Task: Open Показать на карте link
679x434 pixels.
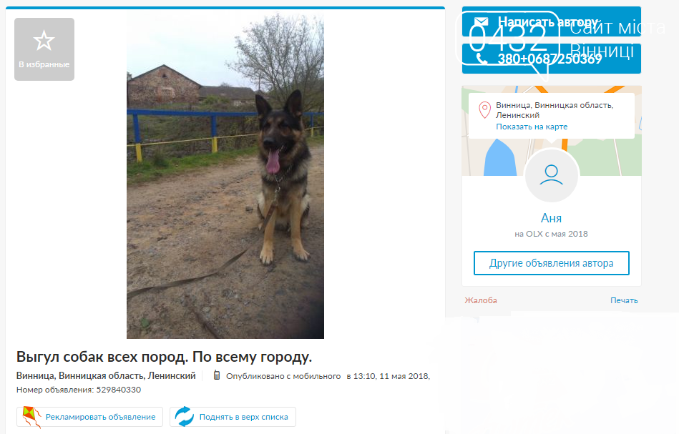Action: (532, 127)
